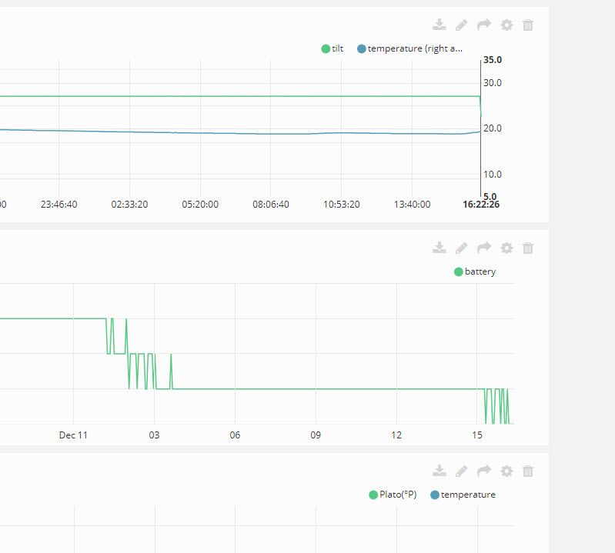Click the blue temperature dot in Plato chart legend
Viewport: 615px width, 553px height.
435,495
